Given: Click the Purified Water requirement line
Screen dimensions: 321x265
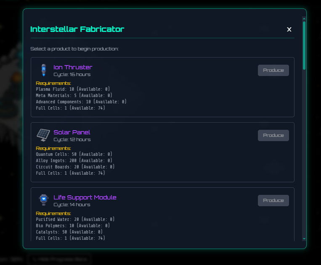Looking at the screenshot, I should point(75,219).
